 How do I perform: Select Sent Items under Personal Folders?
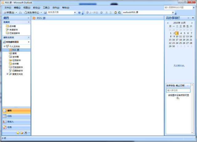[17, 67]
